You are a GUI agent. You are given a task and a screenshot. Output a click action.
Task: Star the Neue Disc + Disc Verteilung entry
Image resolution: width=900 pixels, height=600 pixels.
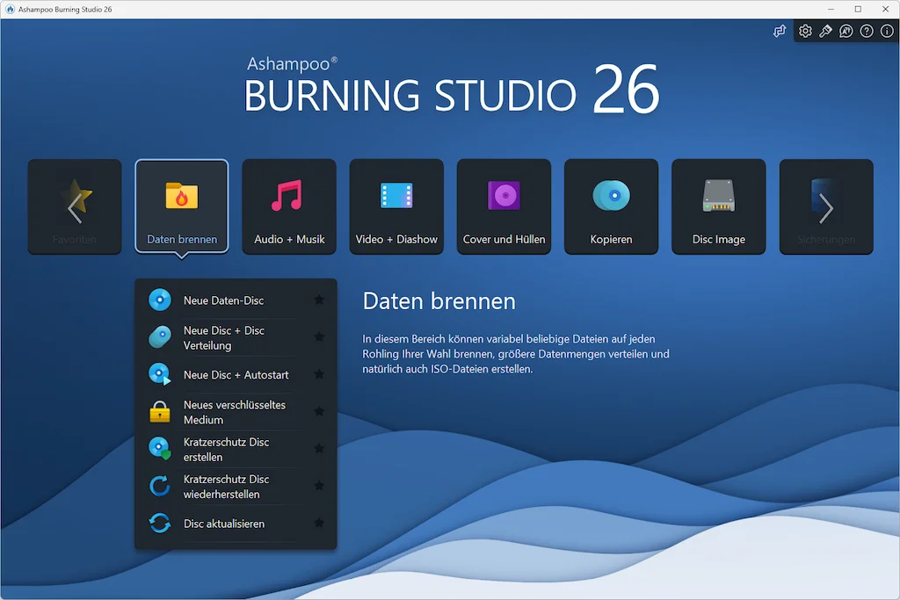pos(319,336)
